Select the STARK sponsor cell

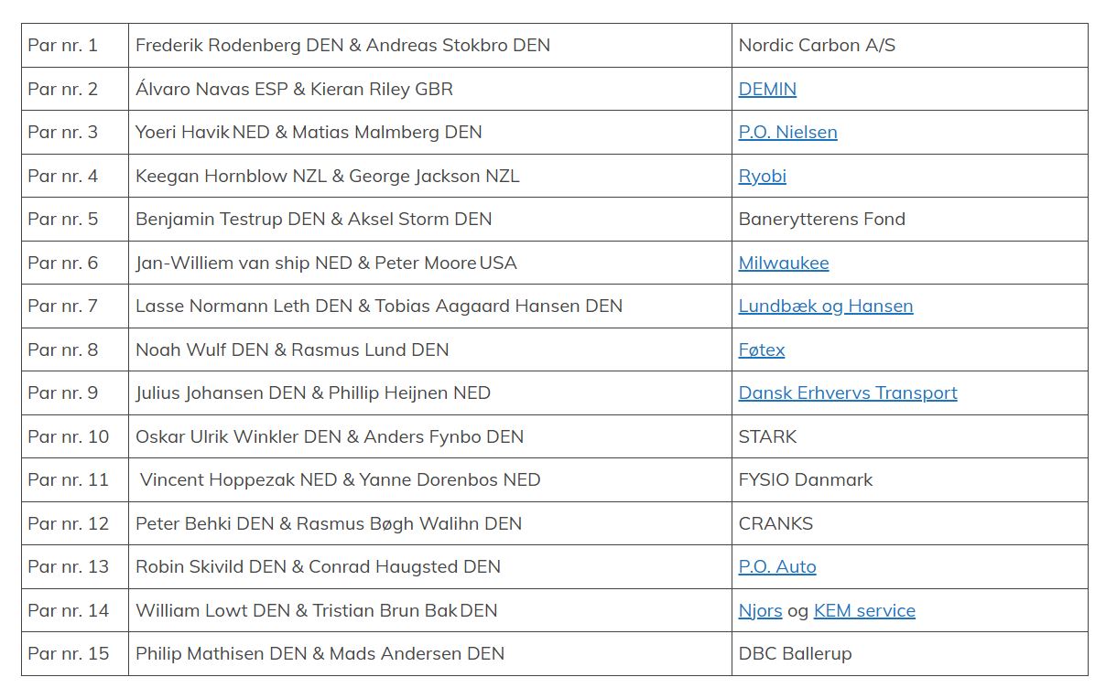(767, 437)
